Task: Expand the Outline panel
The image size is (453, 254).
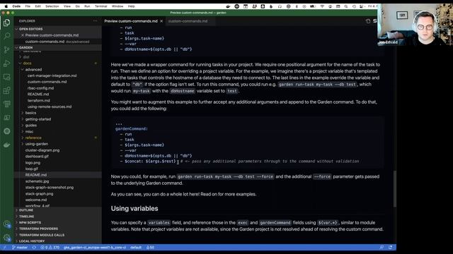Action: [58, 210]
